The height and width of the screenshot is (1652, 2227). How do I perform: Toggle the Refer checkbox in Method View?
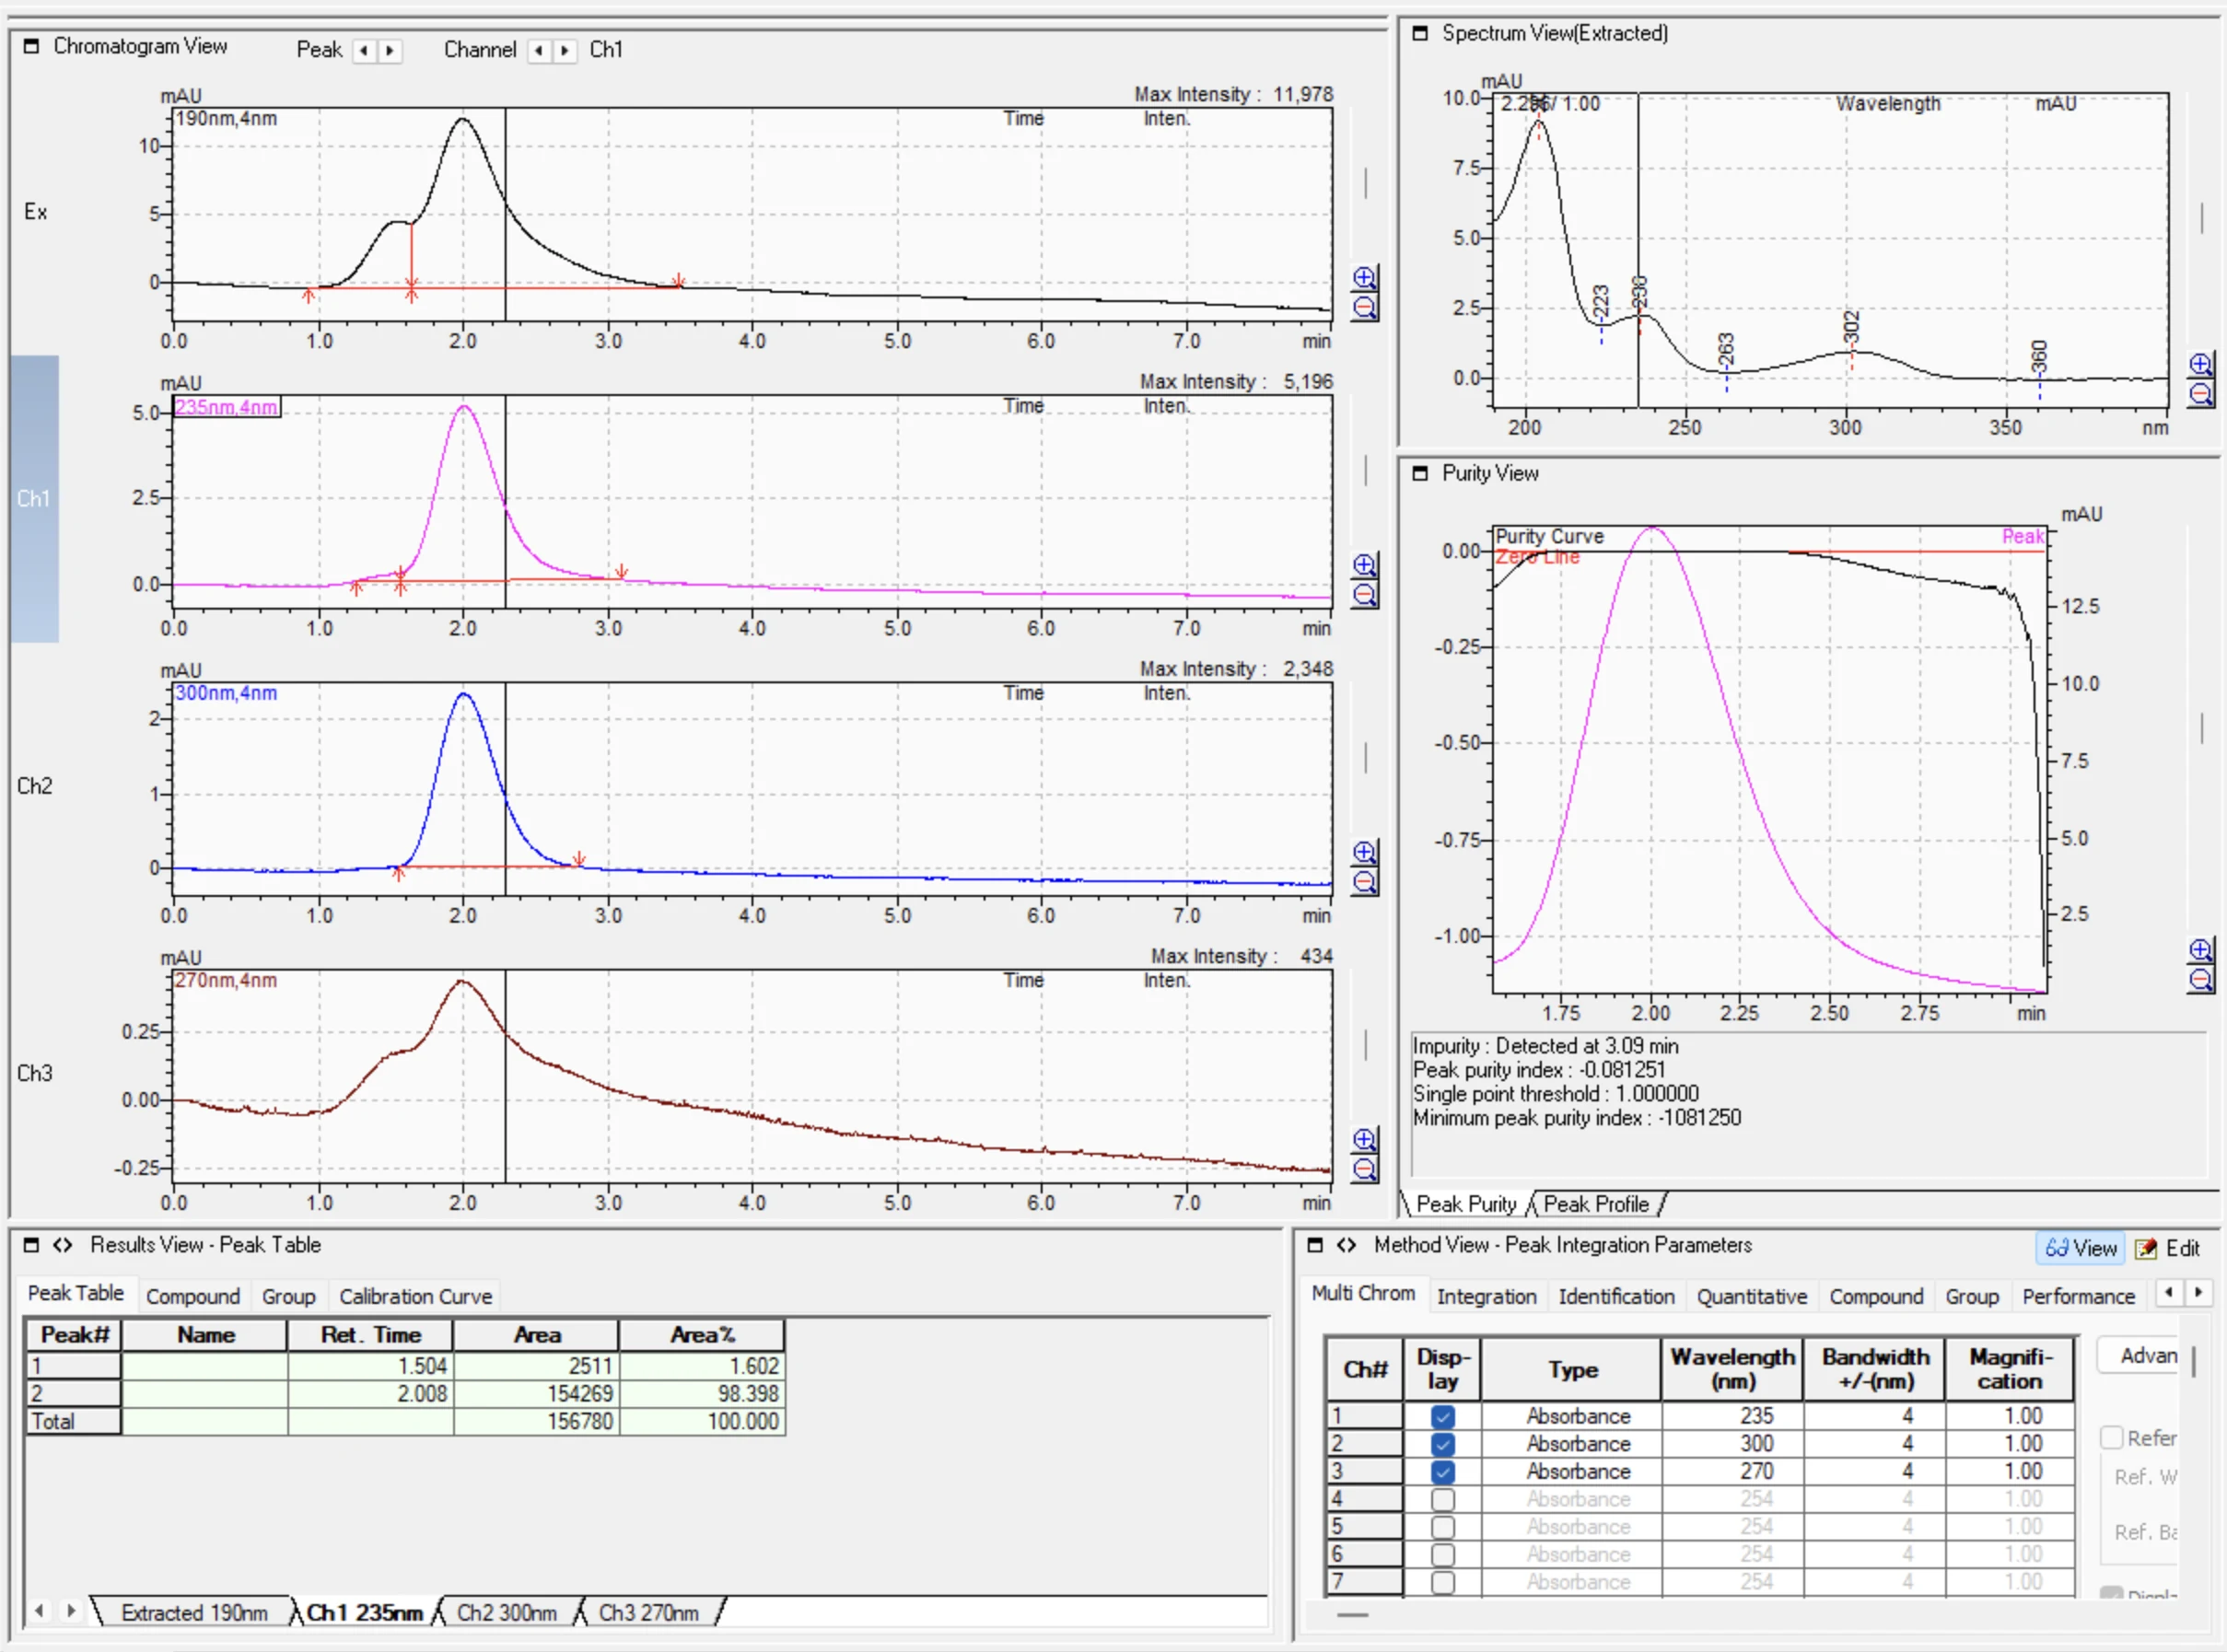pos(2111,1438)
